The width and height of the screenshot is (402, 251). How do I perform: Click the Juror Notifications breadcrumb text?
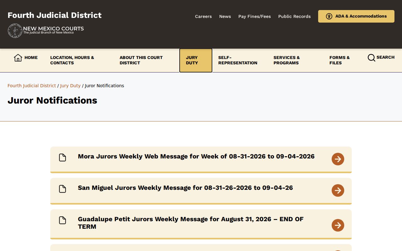[x=105, y=86]
